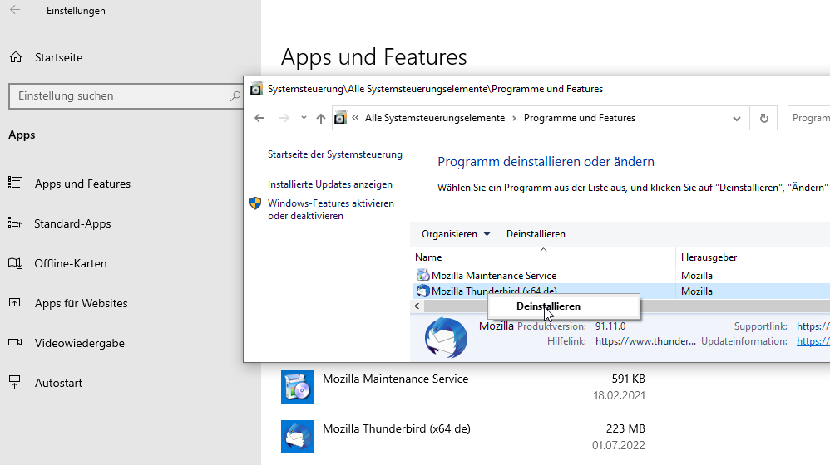Choose Deinstallieren from the context menu

point(548,306)
